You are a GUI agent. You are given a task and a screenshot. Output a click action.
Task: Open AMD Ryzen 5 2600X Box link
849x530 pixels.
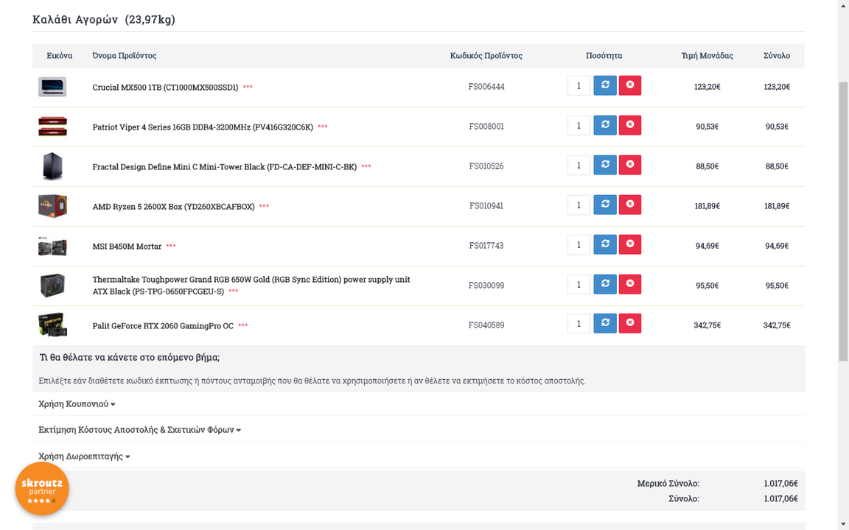173,207
